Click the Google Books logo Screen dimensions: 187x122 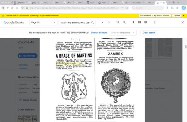click(14, 22)
